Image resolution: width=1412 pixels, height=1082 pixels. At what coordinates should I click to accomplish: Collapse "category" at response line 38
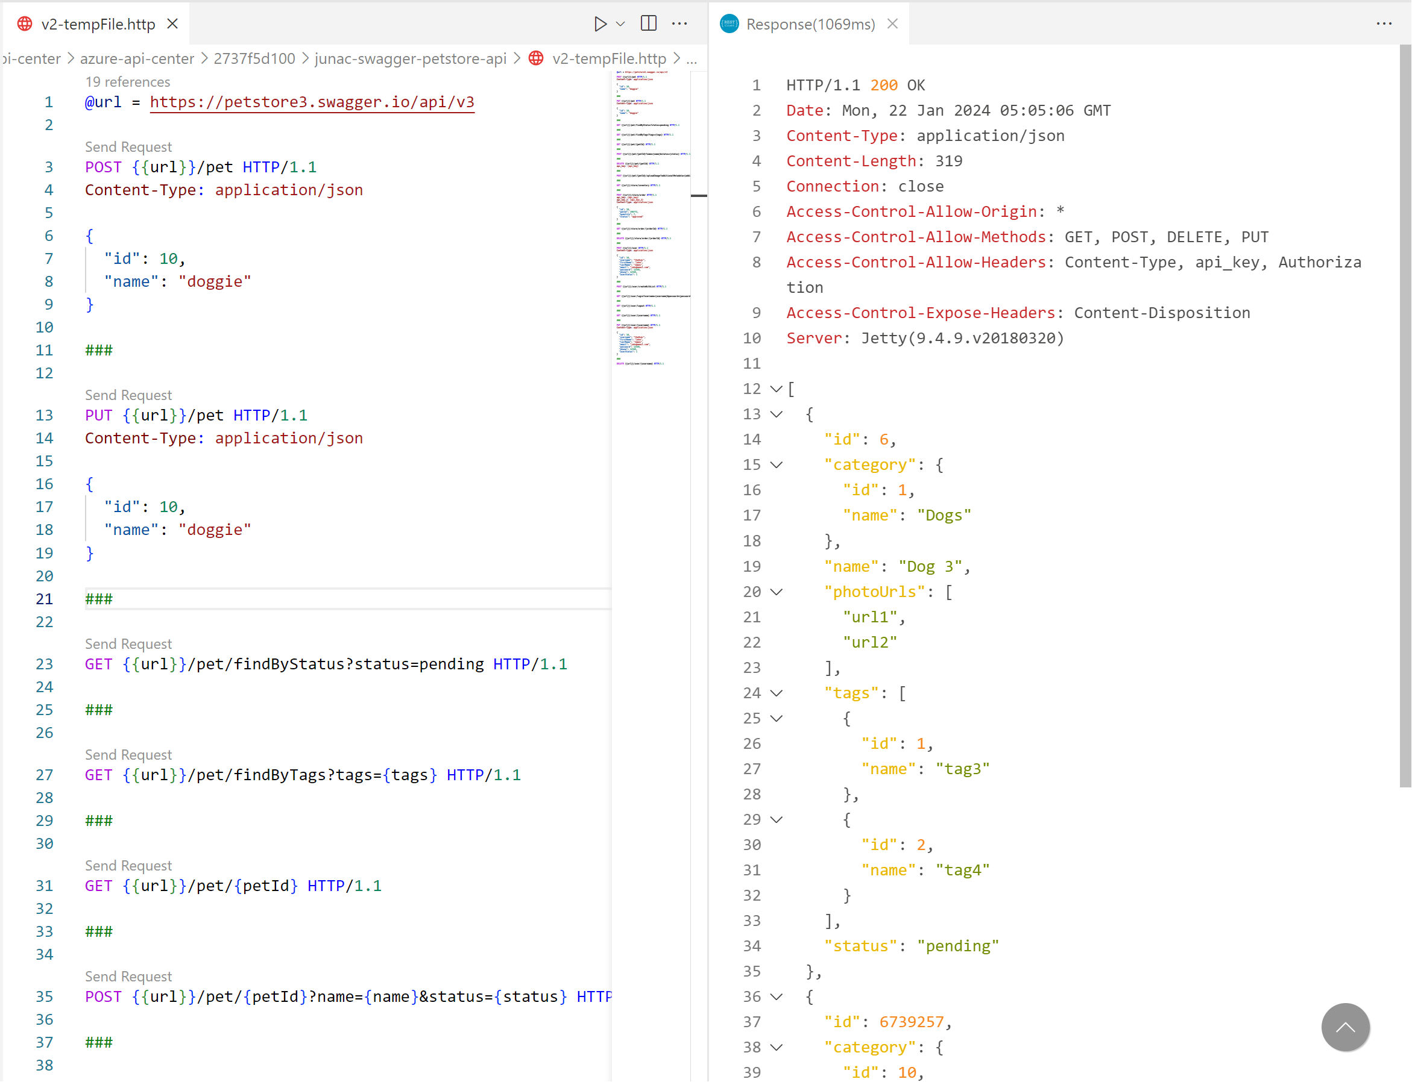point(777,1048)
